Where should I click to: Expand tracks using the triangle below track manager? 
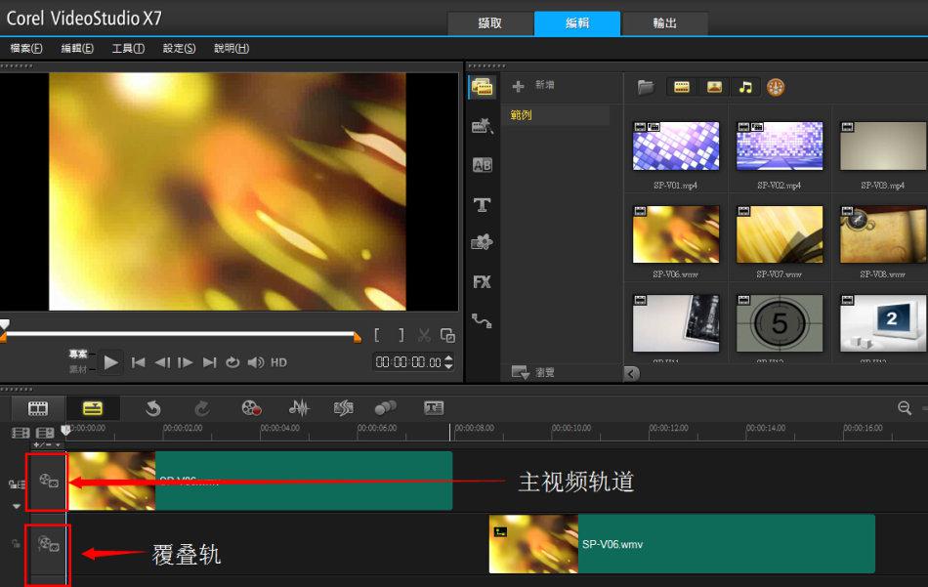point(17,506)
